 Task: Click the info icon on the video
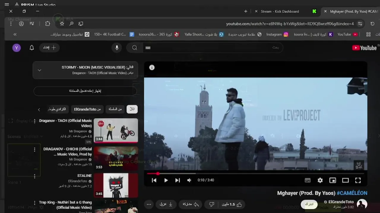(152, 67)
